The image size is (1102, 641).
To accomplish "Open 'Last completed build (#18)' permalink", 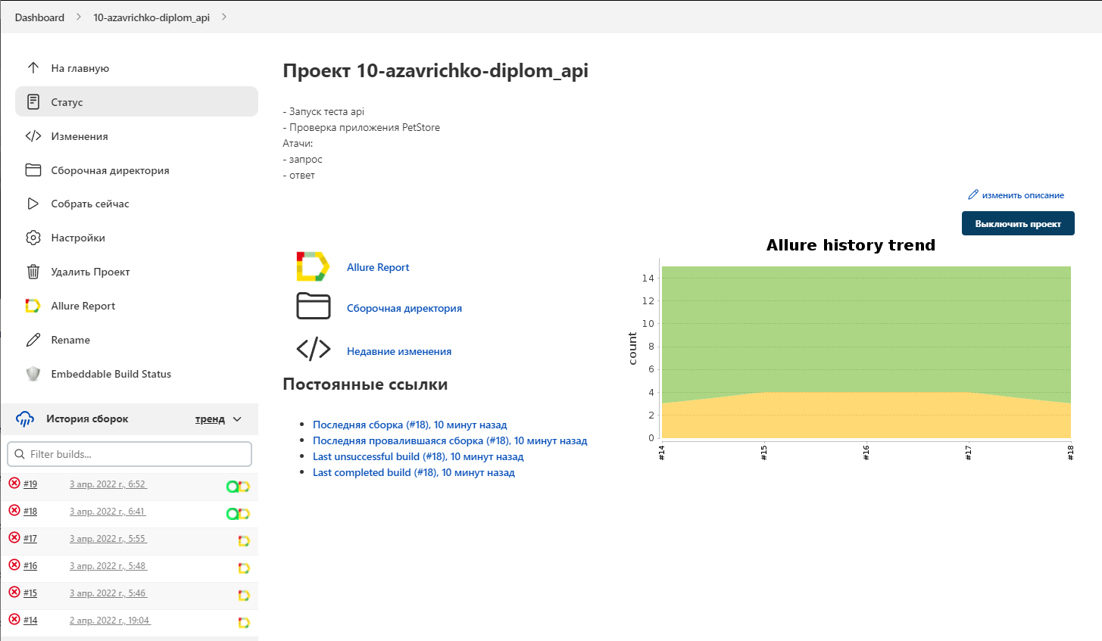I will 414,472.
